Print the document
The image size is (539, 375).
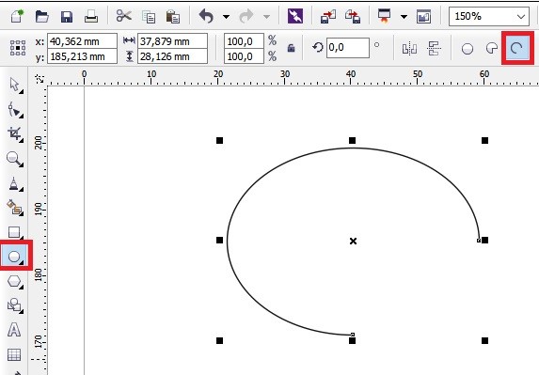91,16
